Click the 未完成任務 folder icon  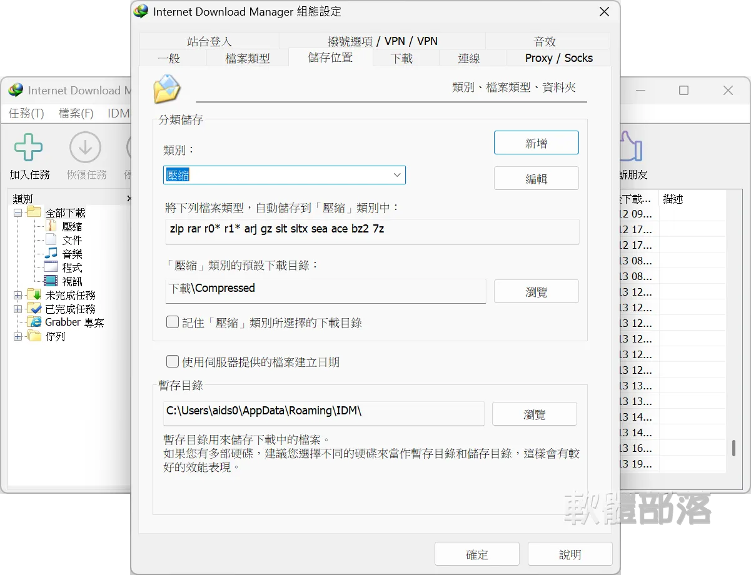tap(34, 295)
